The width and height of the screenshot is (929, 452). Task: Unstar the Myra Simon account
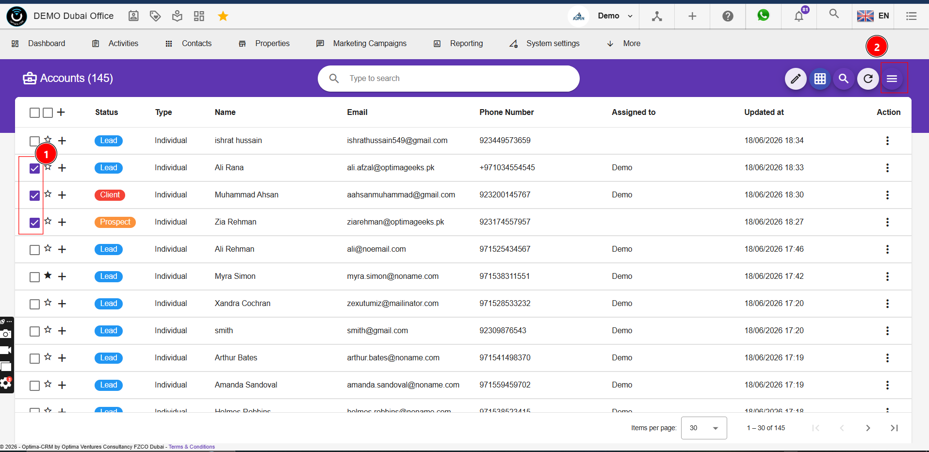click(48, 275)
